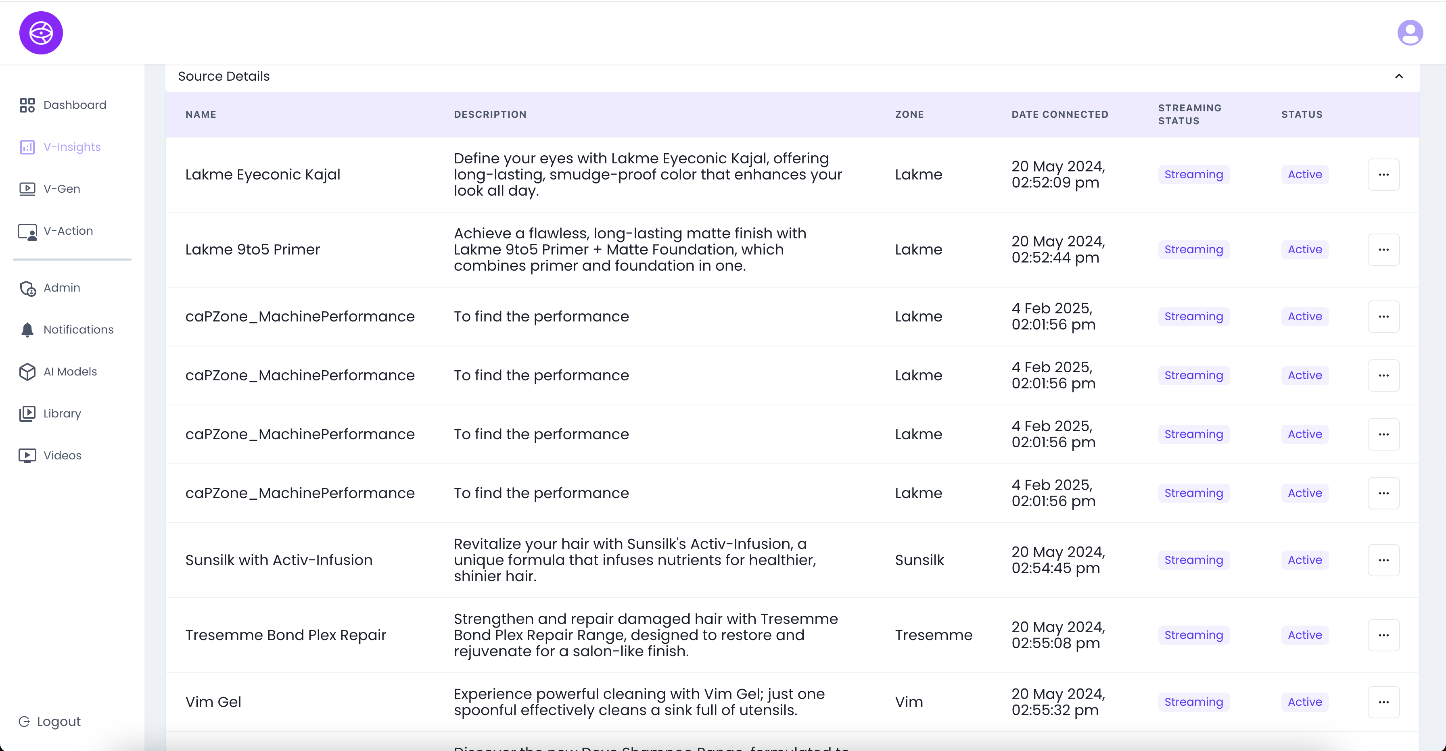Click the V-Insights chart icon
Screen dimensions: 1446x751
(27, 147)
